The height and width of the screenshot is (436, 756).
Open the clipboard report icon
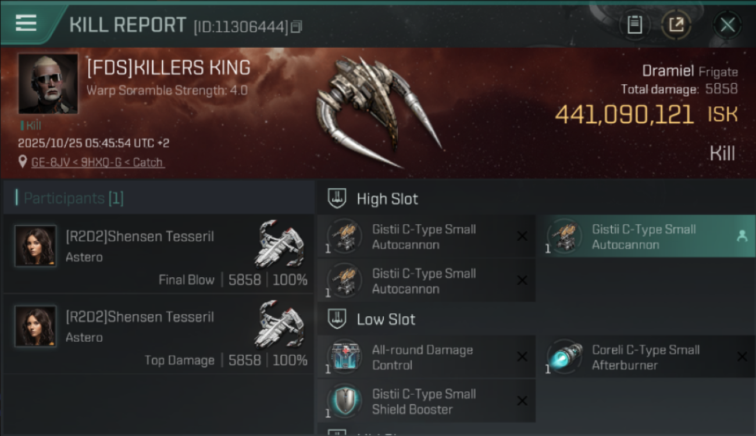point(634,25)
